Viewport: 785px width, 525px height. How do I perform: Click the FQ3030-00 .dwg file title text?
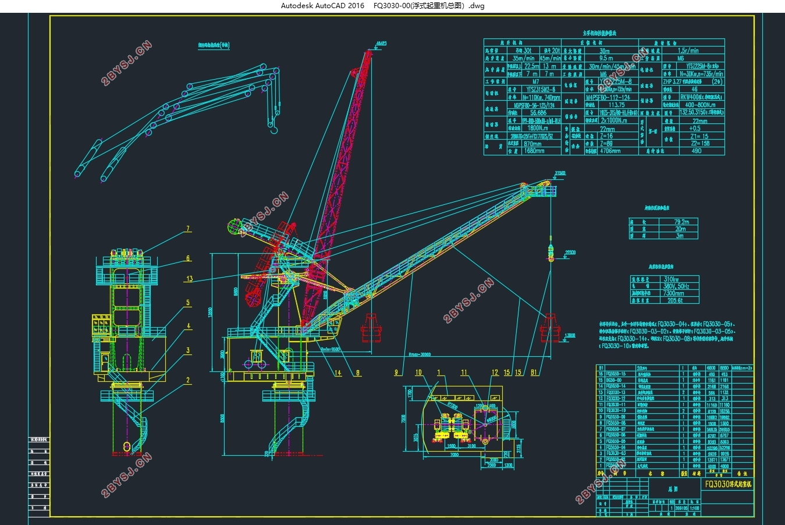(429, 5)
